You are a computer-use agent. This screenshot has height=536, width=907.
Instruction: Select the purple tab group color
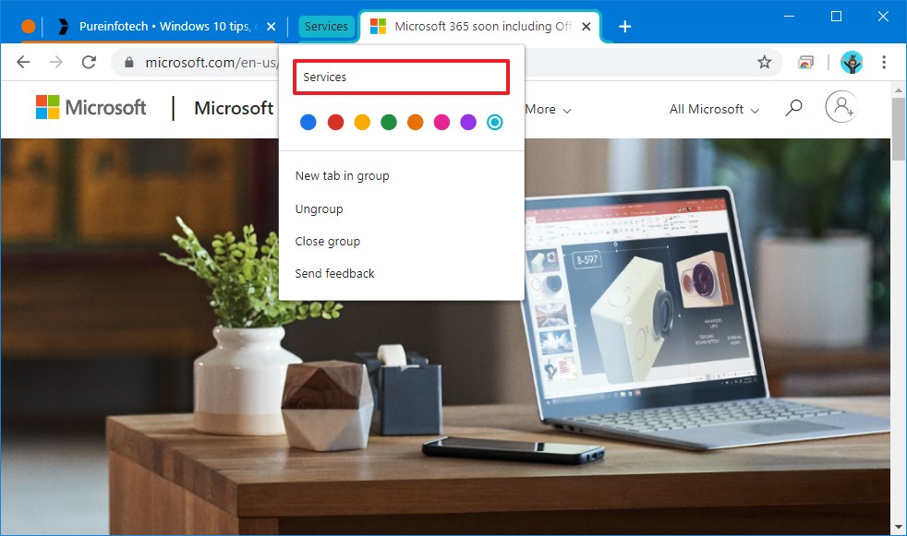tap(468, 121)
